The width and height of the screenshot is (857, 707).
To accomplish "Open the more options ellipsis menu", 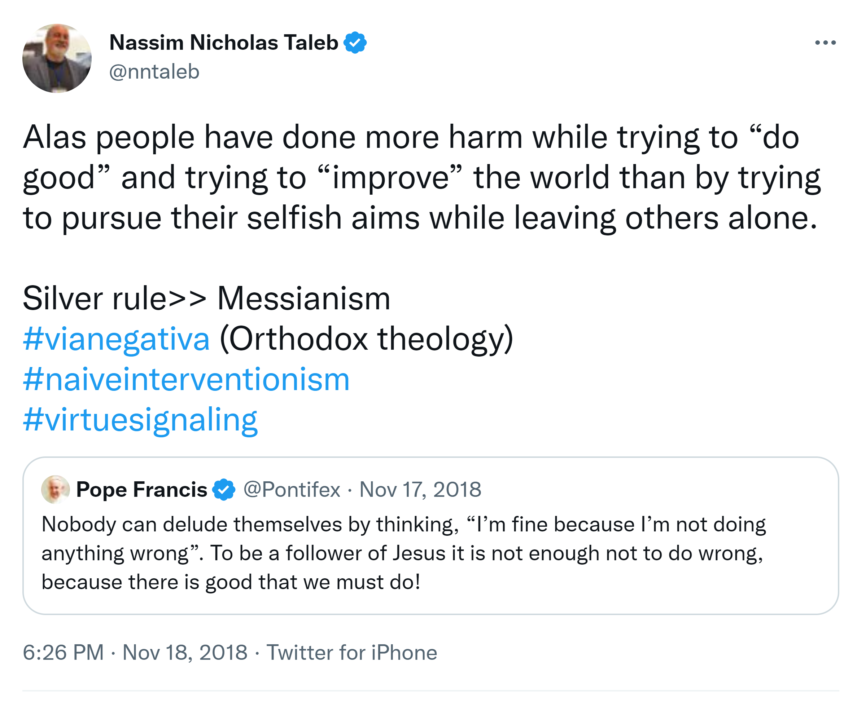I will (x=825, y=42).
